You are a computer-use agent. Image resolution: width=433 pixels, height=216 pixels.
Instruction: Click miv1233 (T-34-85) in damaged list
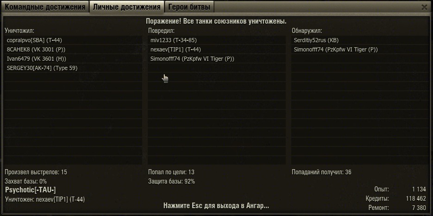point(217,40)
